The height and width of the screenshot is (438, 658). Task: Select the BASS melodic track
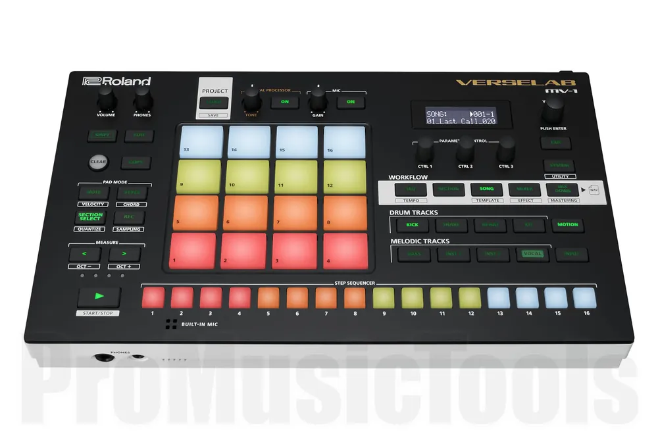tap(414, 255)
